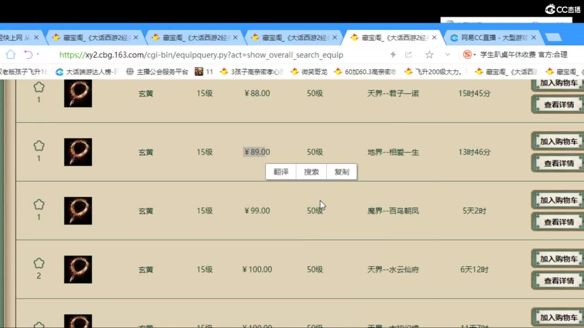Click server name 地界--相爱一生
Screen dimensions: 584x328
coord(393,152)
